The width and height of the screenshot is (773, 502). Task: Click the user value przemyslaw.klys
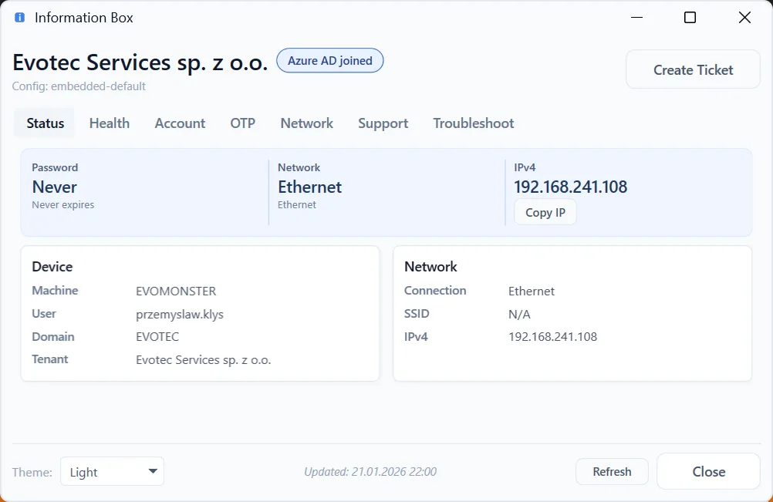point(180,315)
